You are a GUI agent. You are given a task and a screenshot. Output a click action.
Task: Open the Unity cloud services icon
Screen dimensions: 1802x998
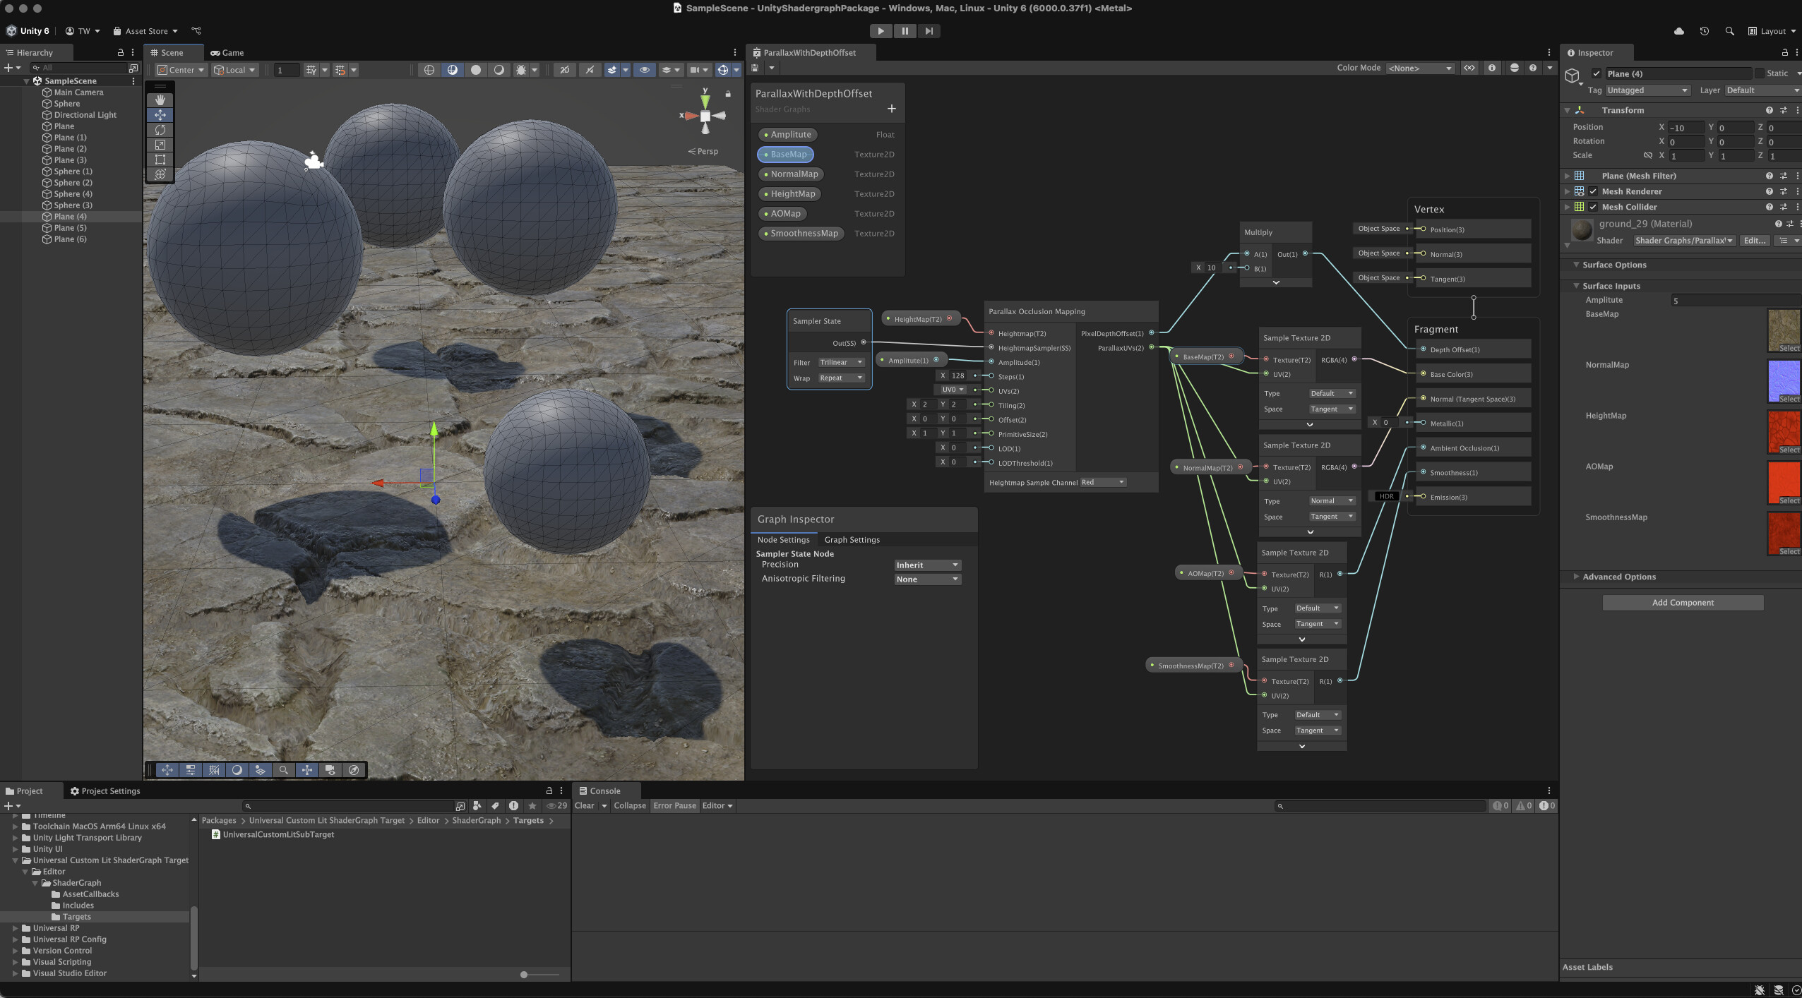click(x=1678, y=31)
